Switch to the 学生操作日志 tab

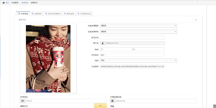tap(85, 13)
